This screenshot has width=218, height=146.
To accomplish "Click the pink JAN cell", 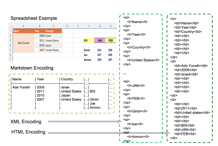I will tap(100, 41).
